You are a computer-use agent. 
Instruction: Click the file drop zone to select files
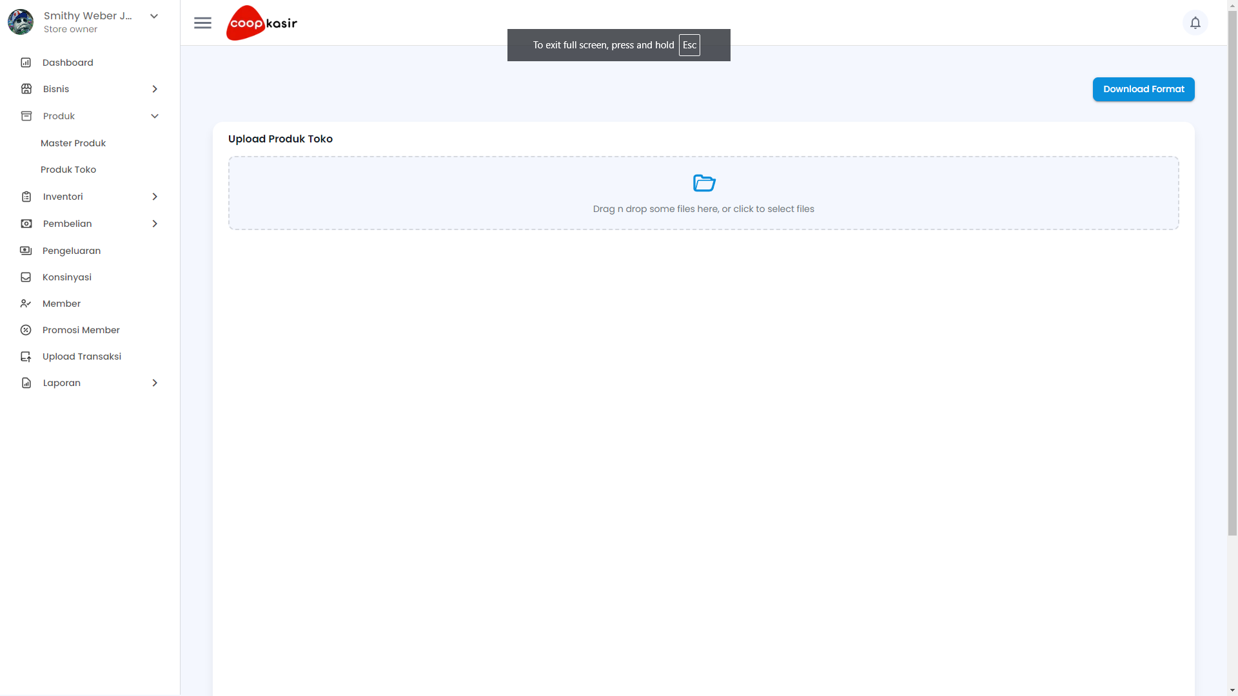[703, 193]
